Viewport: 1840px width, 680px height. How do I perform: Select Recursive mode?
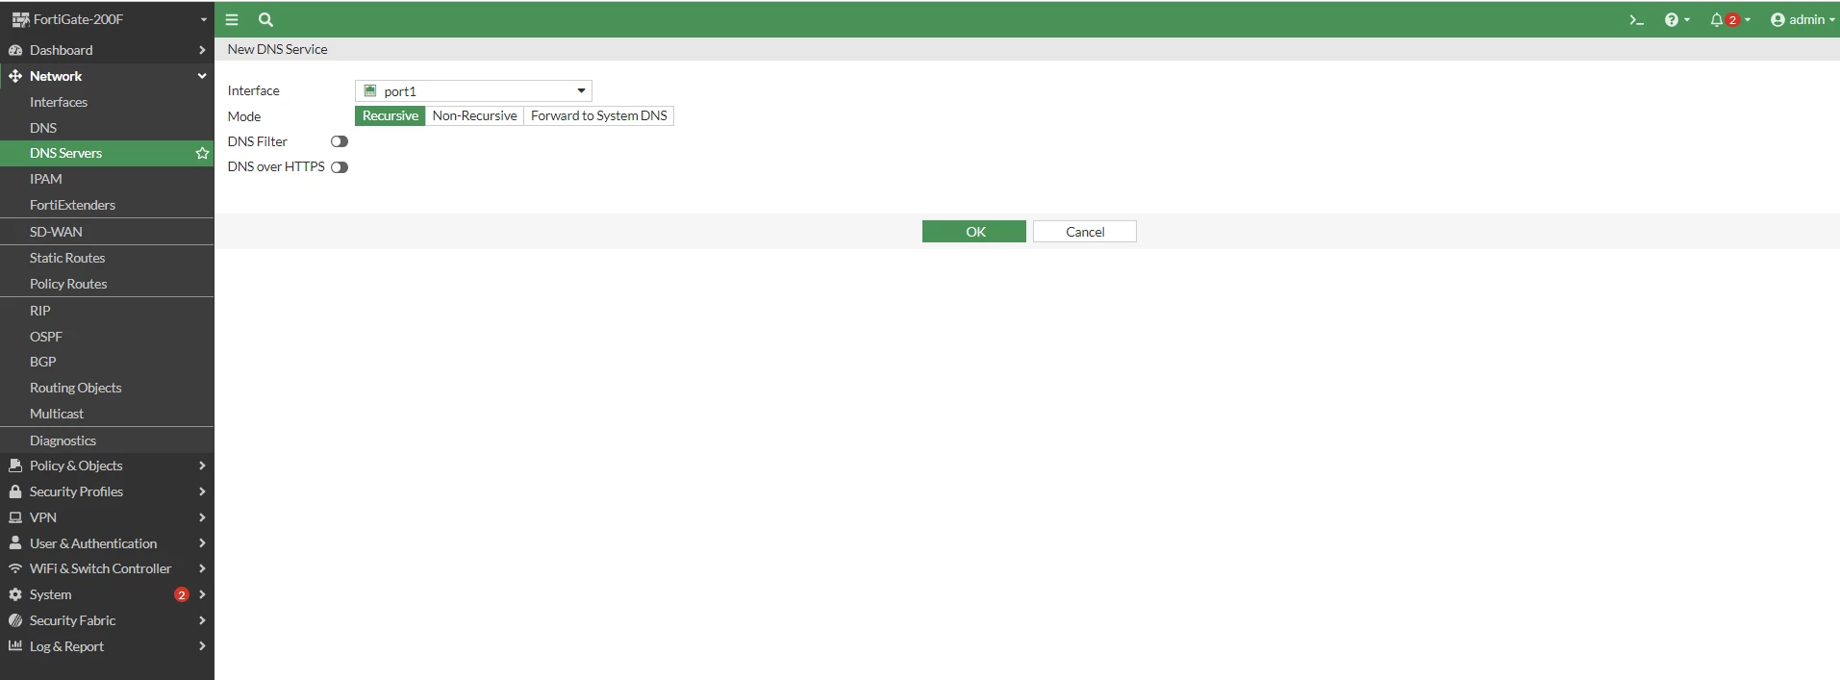click(391, 115)
